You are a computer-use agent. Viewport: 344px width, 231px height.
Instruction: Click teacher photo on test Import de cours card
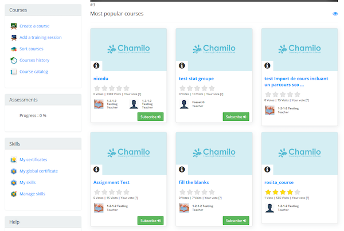[269, 111]
